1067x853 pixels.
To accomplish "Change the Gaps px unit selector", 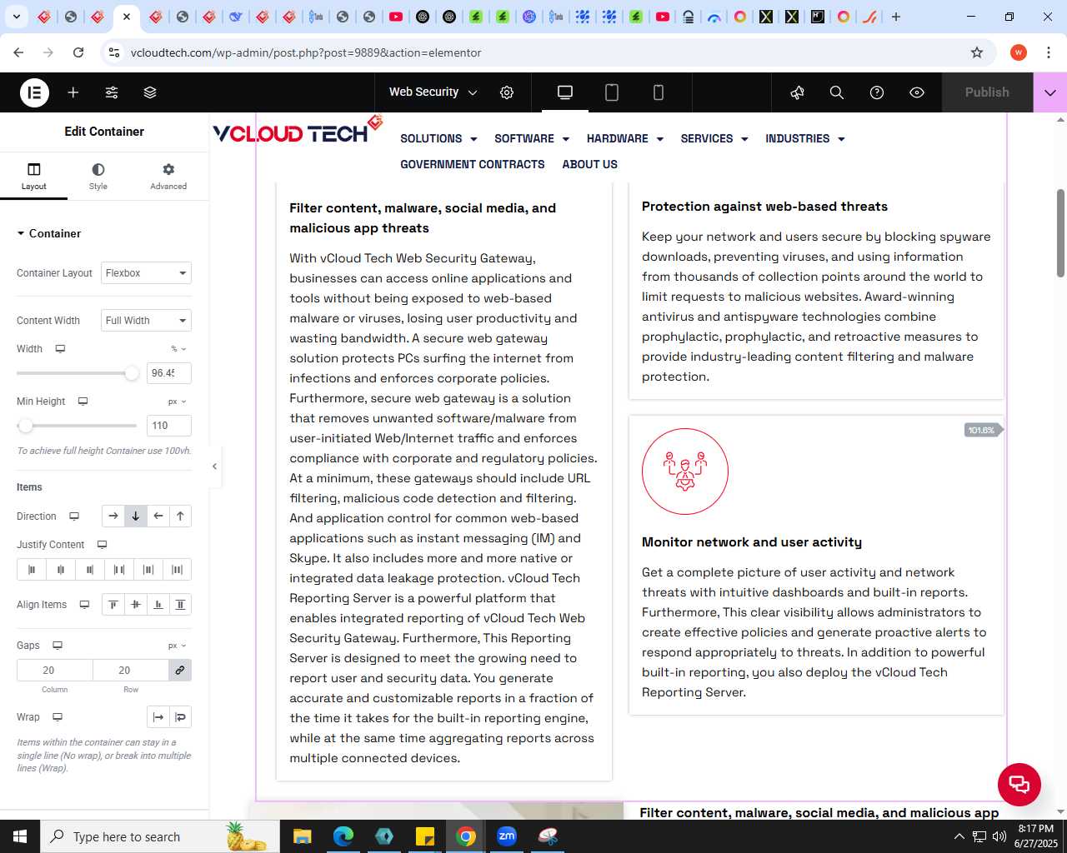I will 178,646.
